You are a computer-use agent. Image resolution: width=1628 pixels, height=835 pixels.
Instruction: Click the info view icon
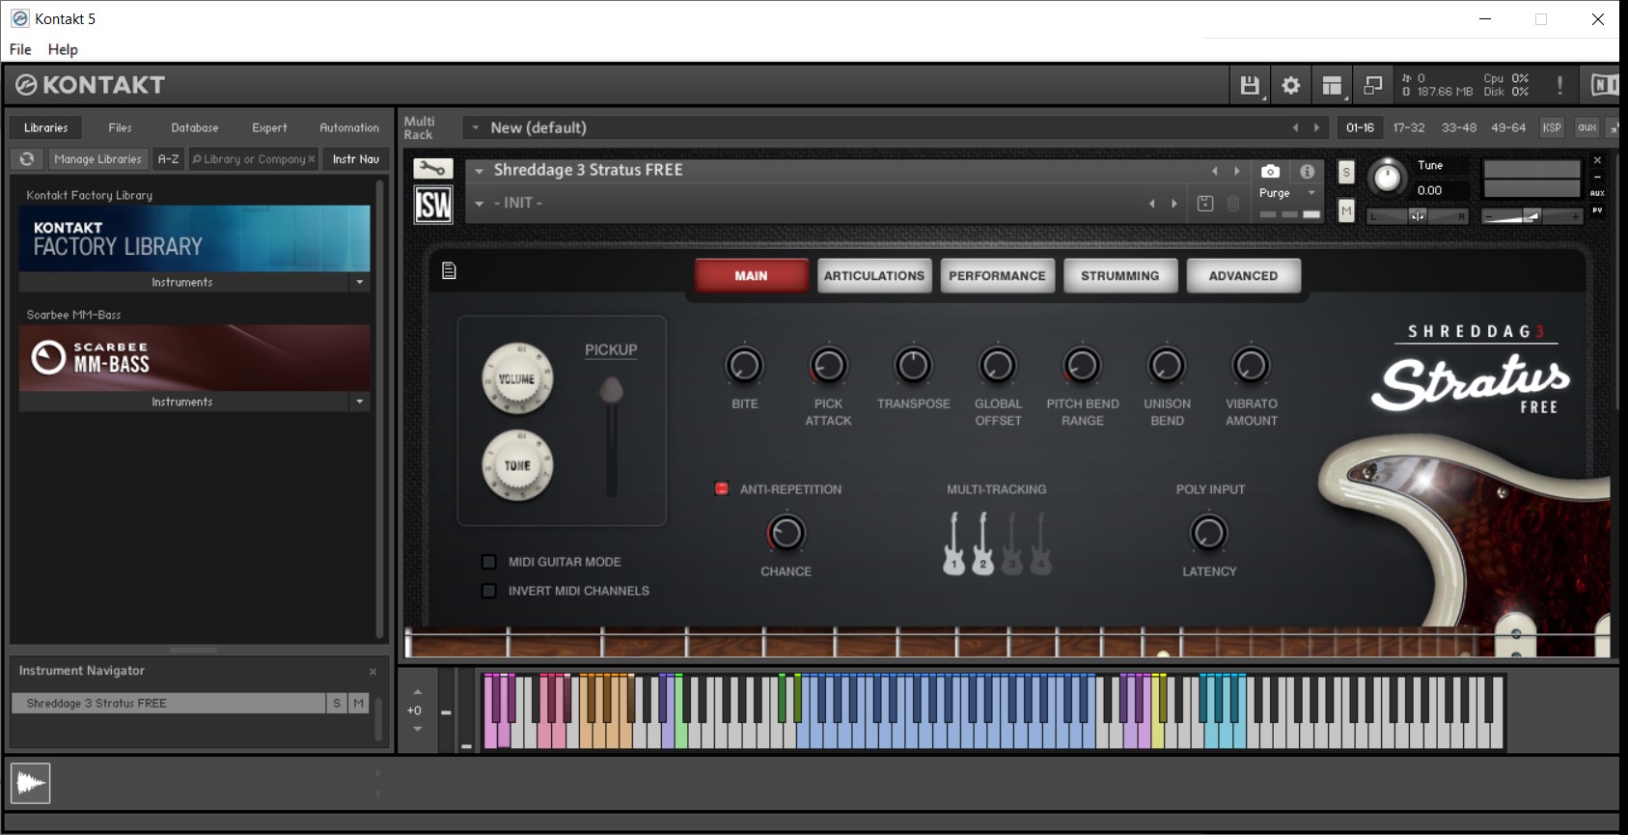point(1307,171)
